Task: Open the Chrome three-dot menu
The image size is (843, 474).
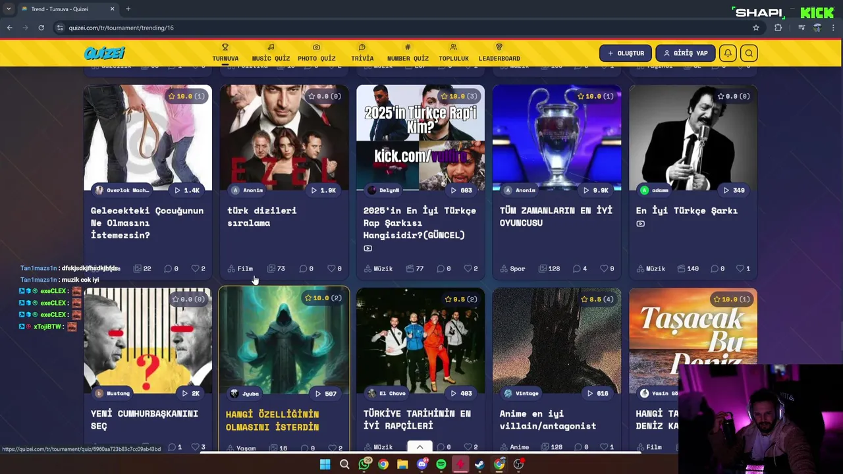Action: coord(833,28)
